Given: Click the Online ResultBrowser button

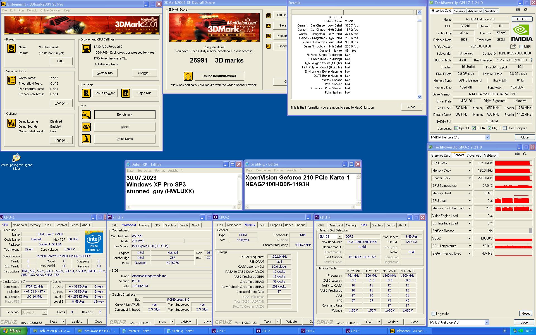Looking at the screenshot, I should pos(219,76).
